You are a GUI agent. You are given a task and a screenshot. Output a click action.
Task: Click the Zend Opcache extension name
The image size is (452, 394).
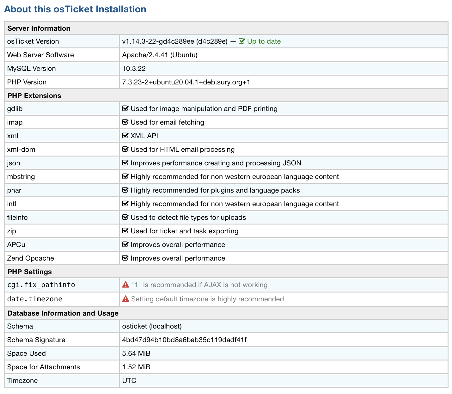click(x=31, y=258)
